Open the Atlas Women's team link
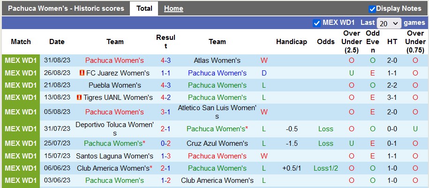429x188 pixels. [x=217, y=60]
